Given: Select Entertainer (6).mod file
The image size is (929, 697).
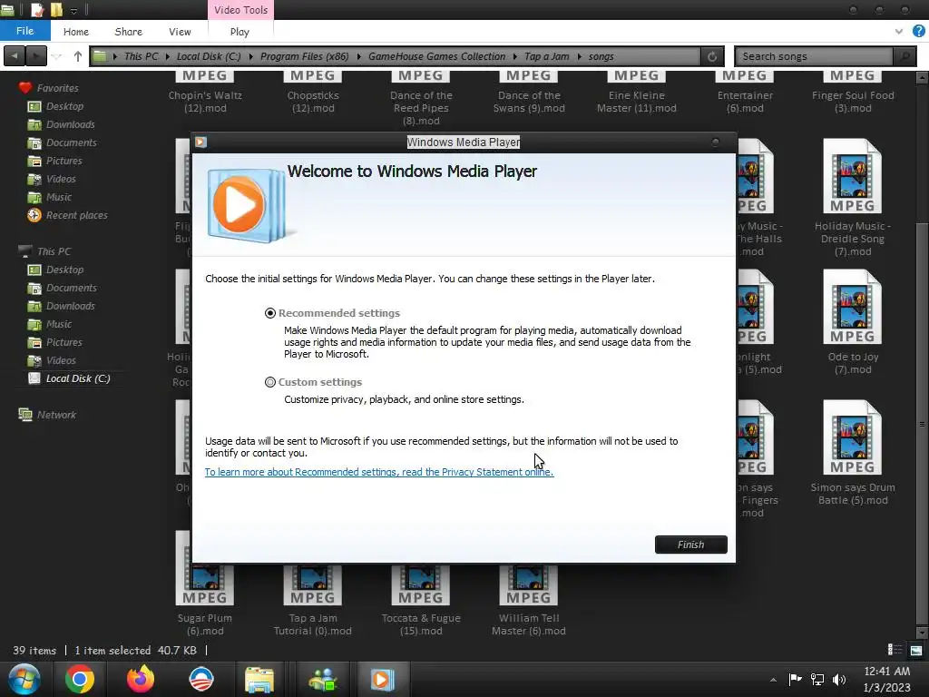Looking at the screenshot, I should click(745, 93).
